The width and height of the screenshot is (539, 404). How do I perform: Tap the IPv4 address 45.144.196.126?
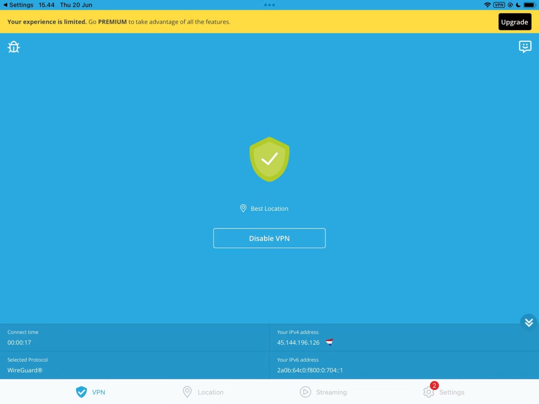tap(298, 342)
